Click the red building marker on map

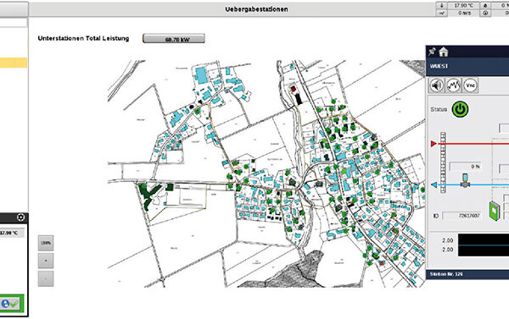[294, 88]
